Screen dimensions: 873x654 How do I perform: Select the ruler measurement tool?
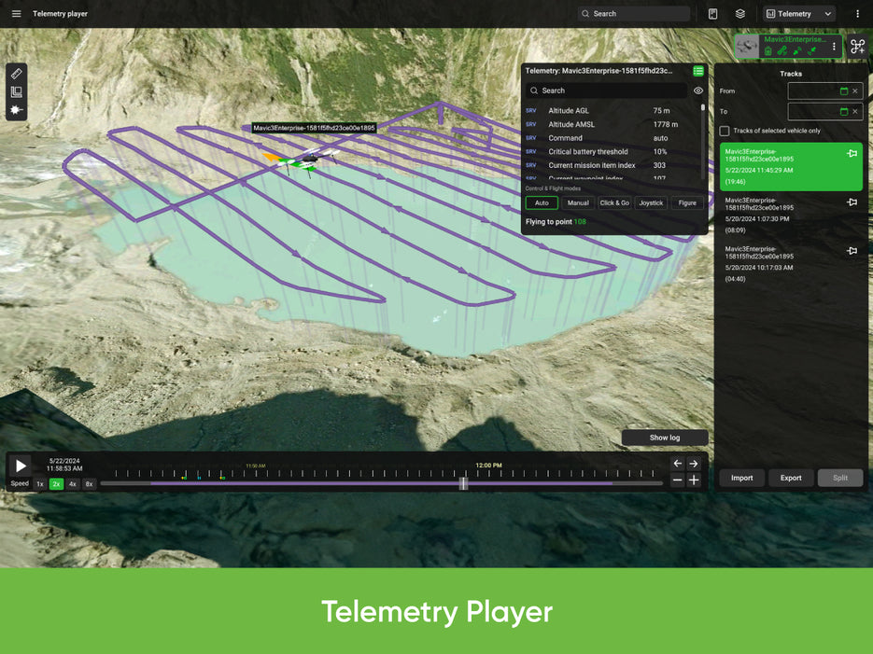(16, 74)
